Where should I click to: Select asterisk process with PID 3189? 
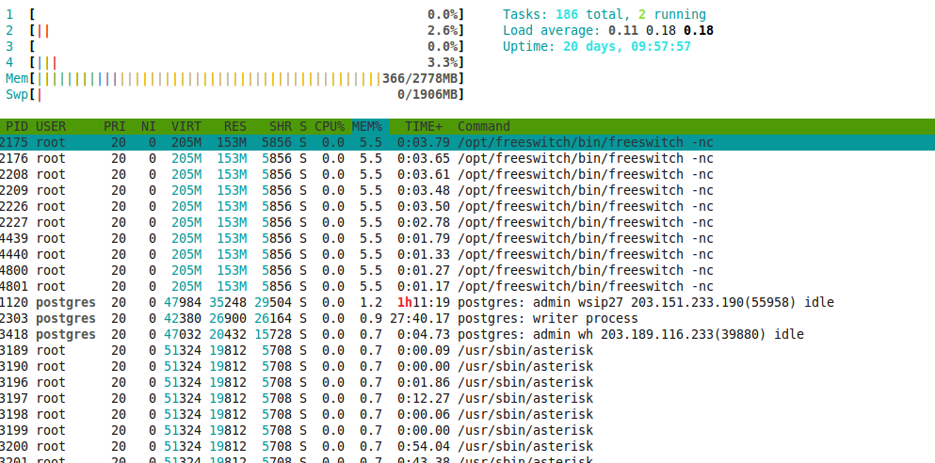coord(377,350)
